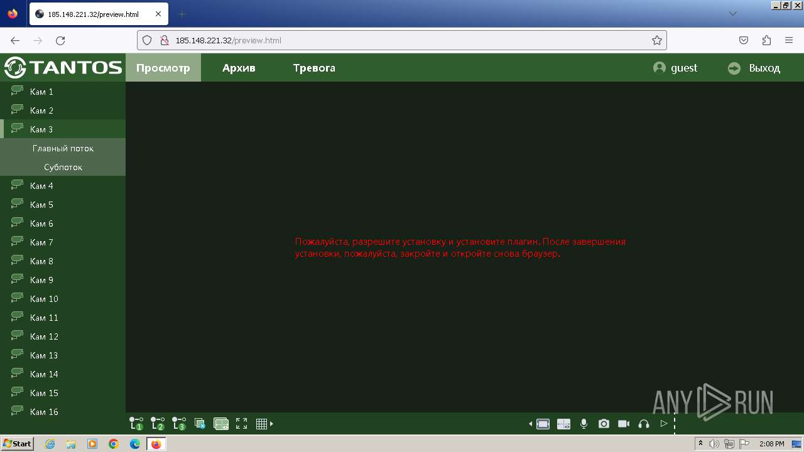Select Главный поток for Кам 3
This screenshot has width=804, height=452.
pos(63,149)
